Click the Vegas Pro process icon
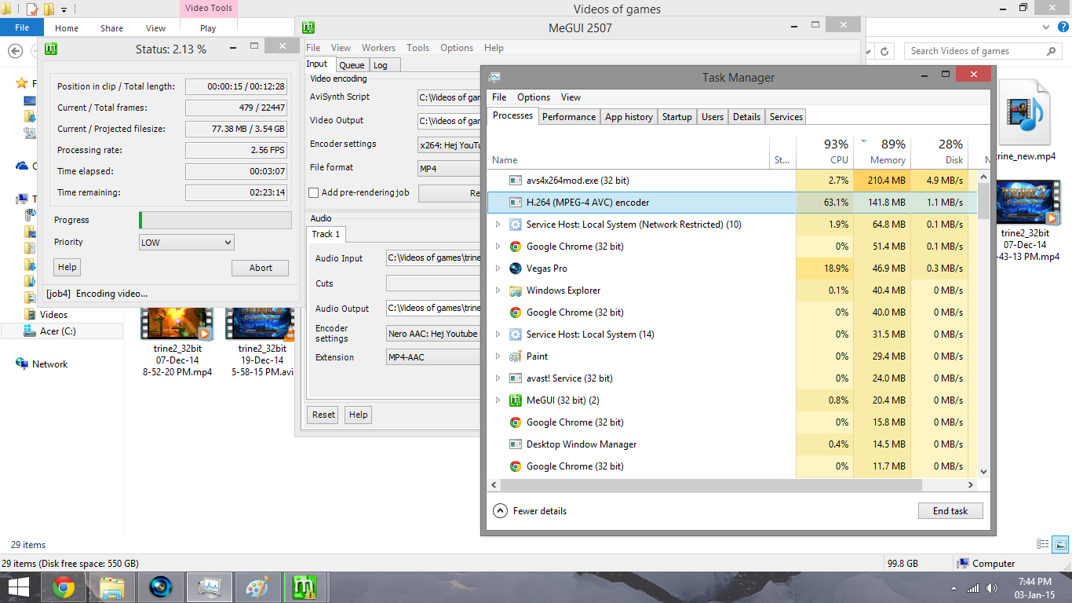 (516, 269)
